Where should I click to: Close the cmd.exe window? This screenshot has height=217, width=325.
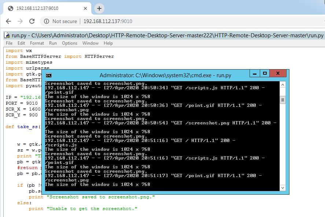click(x=278, y=73)
